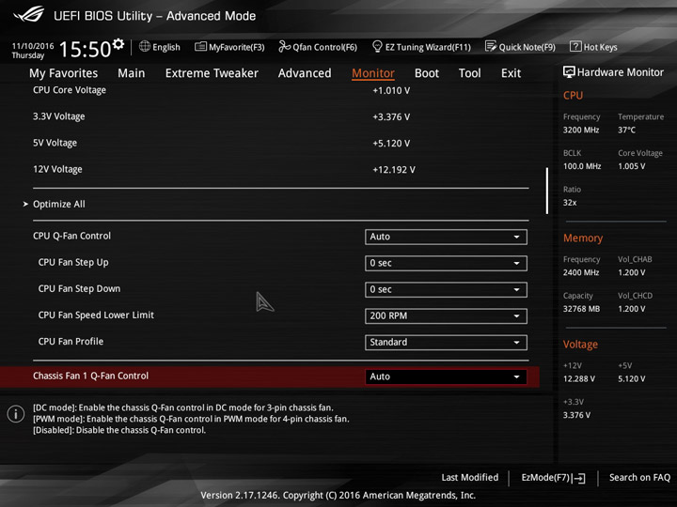The image size is (677, 507).
Task: Select the 3.3V Voltage row
Action: (x=280, y=116)
